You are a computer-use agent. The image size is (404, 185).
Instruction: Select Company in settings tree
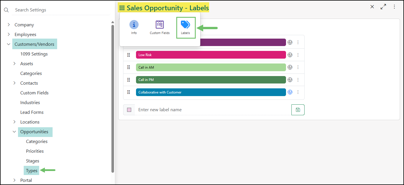point(24,25)
